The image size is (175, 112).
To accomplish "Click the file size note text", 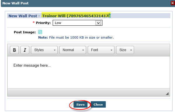I will pyautogui.click(x=76, y=37).
